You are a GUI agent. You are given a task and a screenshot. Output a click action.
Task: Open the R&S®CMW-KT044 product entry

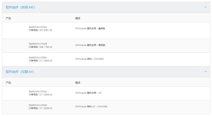[x=38, y=92]
